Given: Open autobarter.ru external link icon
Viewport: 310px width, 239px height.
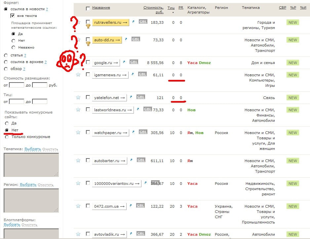Looking at the screenshot, I should pyautogui.click(x=131, y=160).
